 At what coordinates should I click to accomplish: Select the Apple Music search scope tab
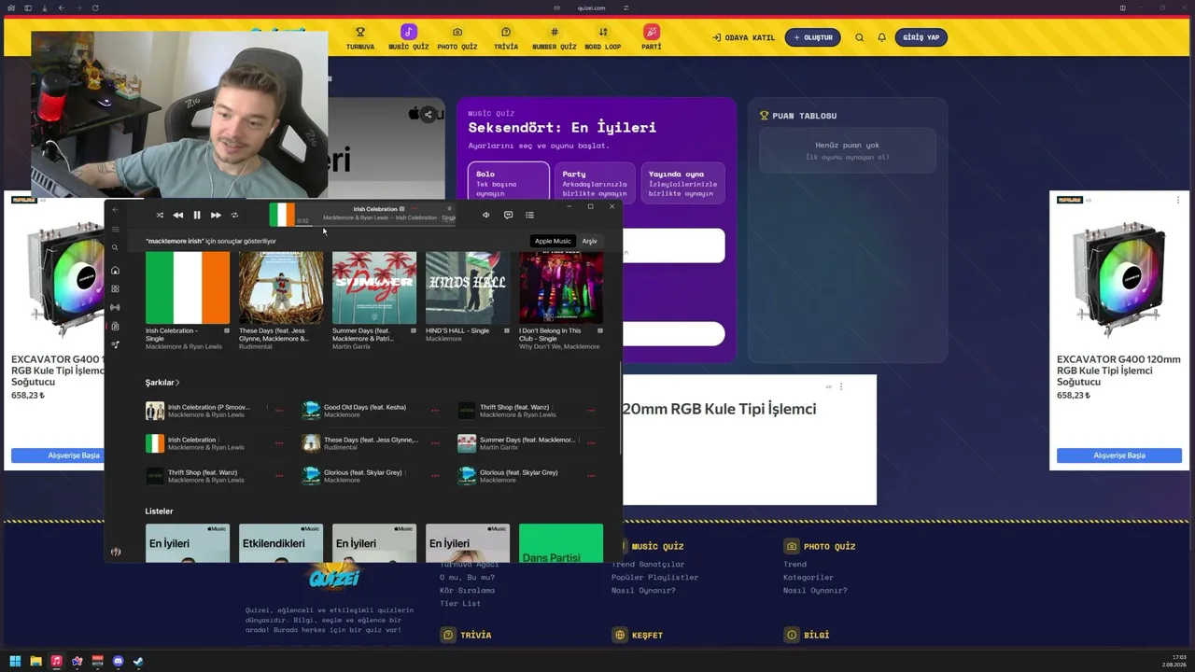coord(553,241)
